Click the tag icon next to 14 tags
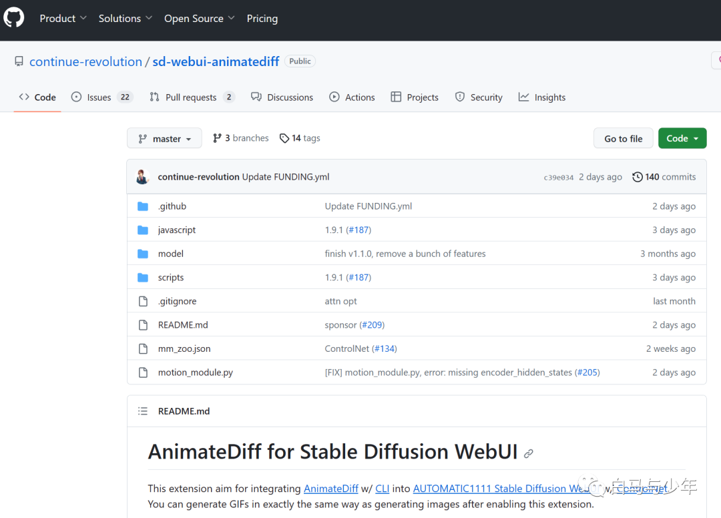Image resolution: width=721 pixels, height=518 pixels. pyautogui.click(x=284, y=138)
